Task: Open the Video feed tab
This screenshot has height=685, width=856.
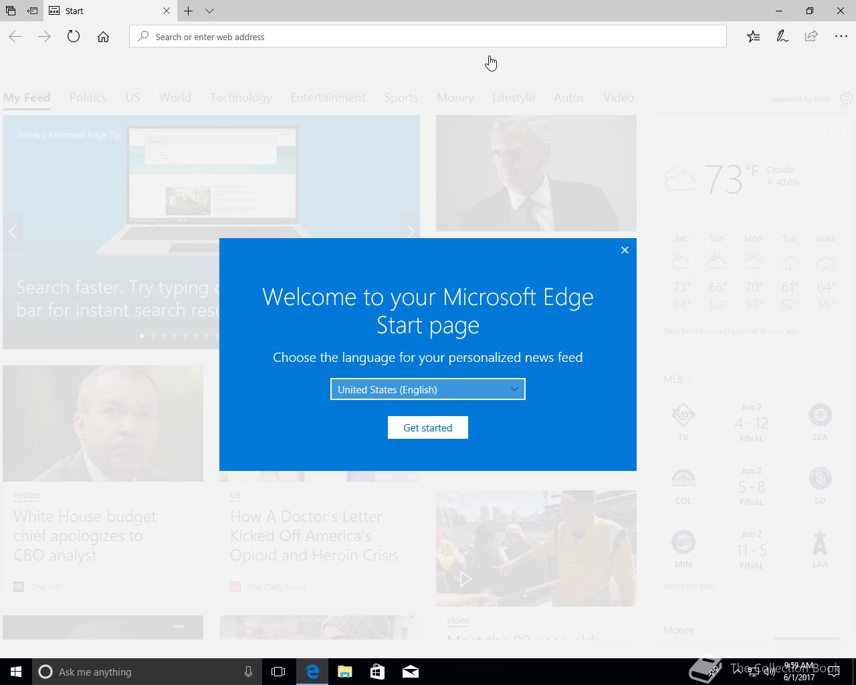Action: (619, 98)
